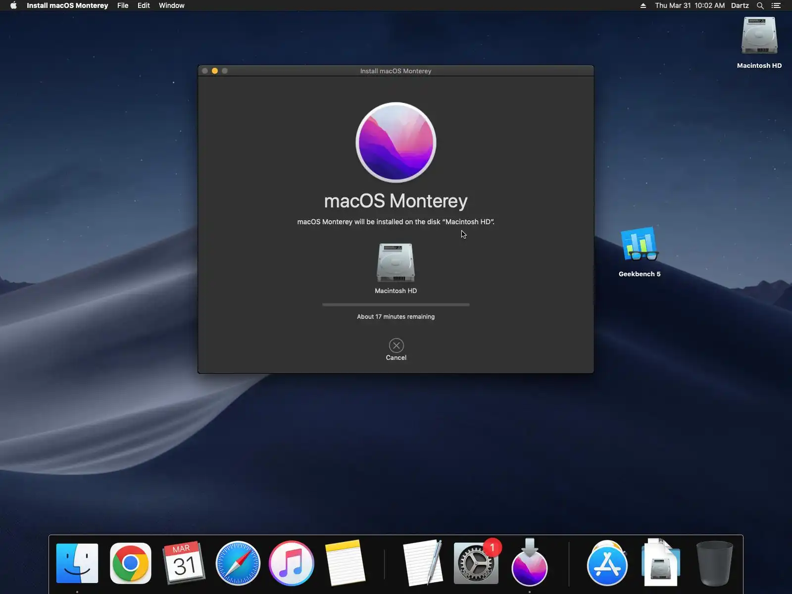Image resolution: width=792 pixels, height=594 pixels.
Task: Open the Window menu
Action: click(x=171, y=5)
